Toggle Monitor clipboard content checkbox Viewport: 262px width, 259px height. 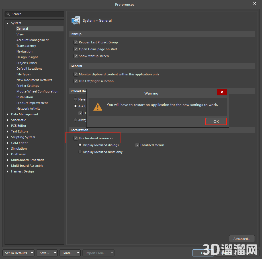point(76,74)
